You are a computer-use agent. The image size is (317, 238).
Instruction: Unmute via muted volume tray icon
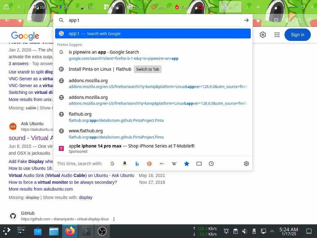click(245, 231)
